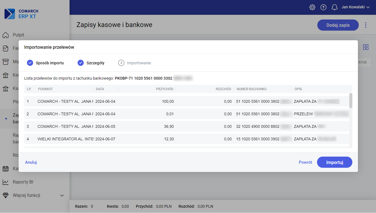The height and width of the screenshot is (213, 376).
Task: Open the three-dot more options menu
Action: tap(366, 25)
